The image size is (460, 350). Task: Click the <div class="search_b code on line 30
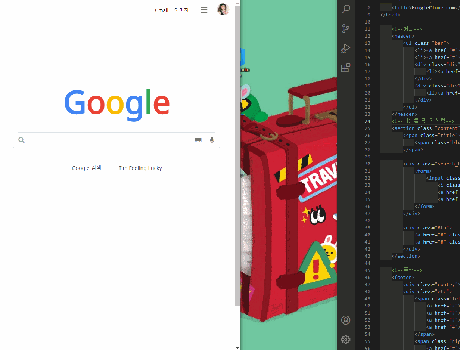pos(432,164)
